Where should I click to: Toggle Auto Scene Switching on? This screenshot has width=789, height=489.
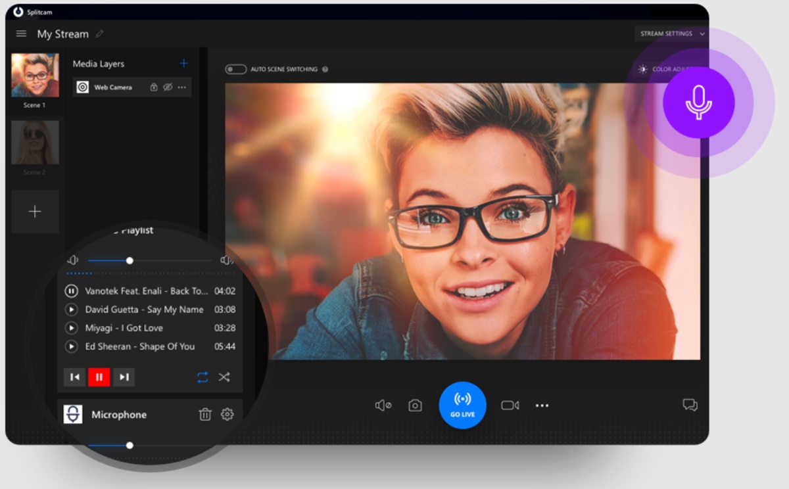[235, 69]
